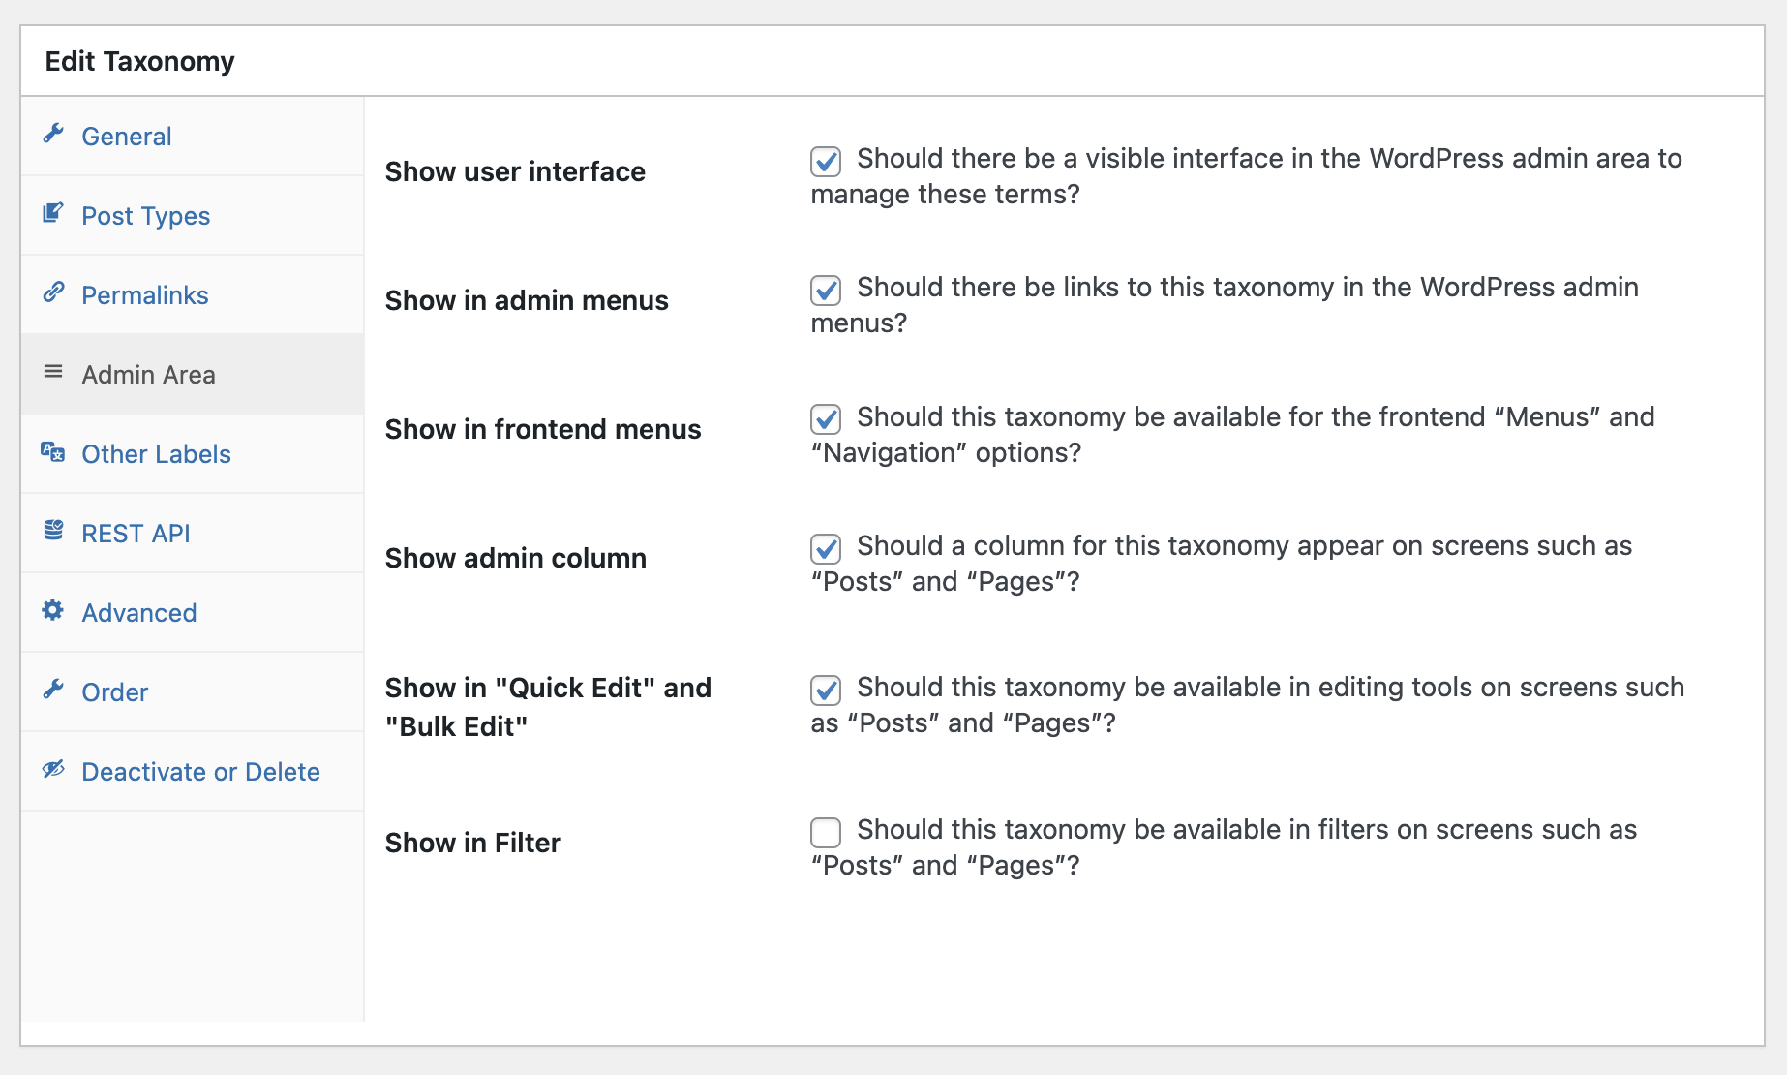Click the Other Labels translation icon
This screenshot has width=1787, height=1075.
[52, 452]
